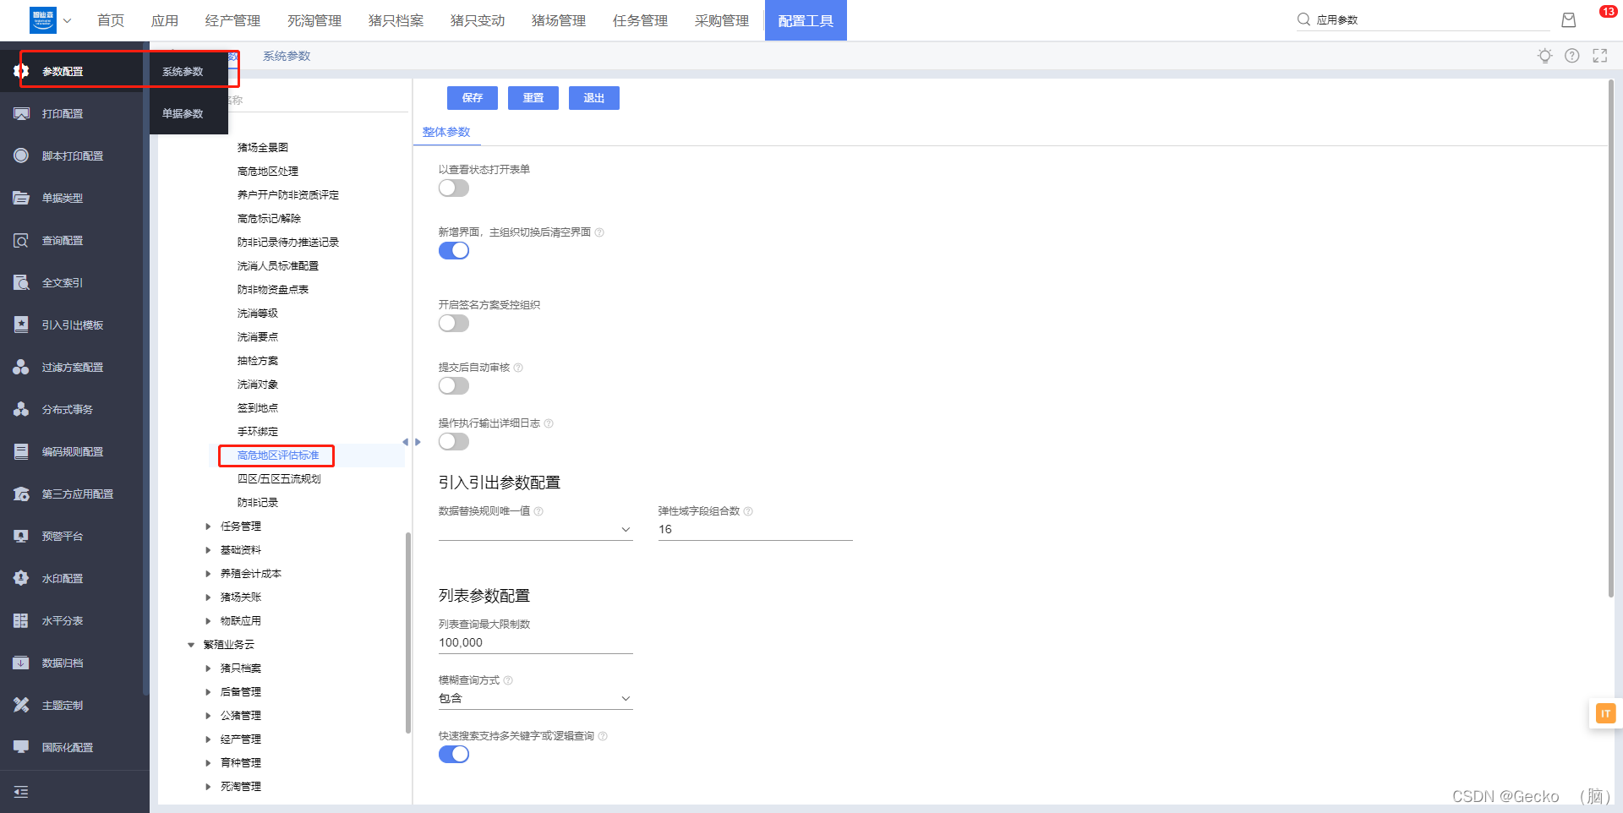
Task: Toggle 操作执行输出详细日志 switch
Action: click(x=454, y=442)
